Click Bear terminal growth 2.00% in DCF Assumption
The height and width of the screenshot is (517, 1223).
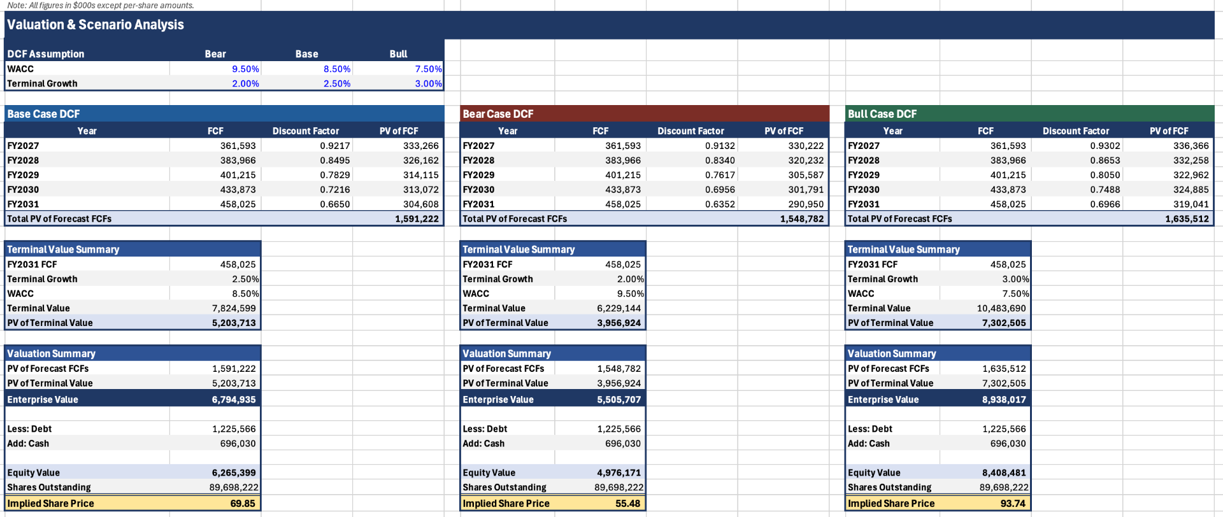245,83
